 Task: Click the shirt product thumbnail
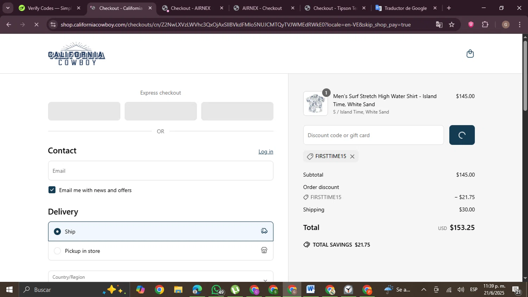pos(315,104)
